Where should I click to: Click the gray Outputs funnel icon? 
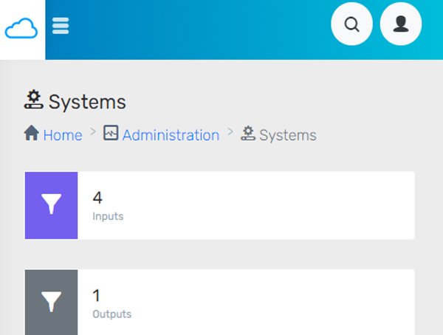click(51, 302)
